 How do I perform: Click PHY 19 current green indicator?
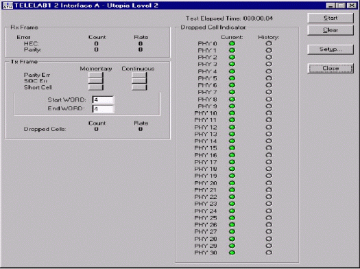pos(232,176)
